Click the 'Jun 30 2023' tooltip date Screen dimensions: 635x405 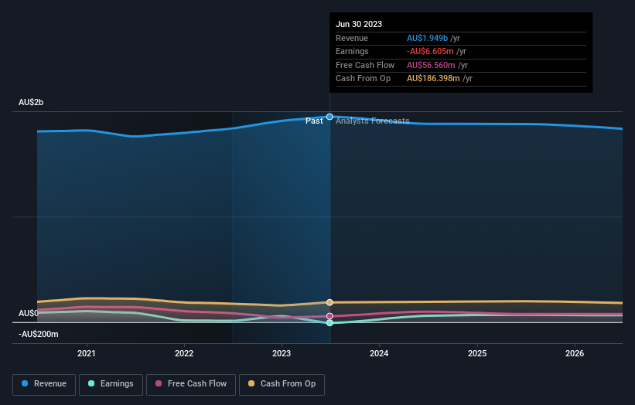point(359,24)
